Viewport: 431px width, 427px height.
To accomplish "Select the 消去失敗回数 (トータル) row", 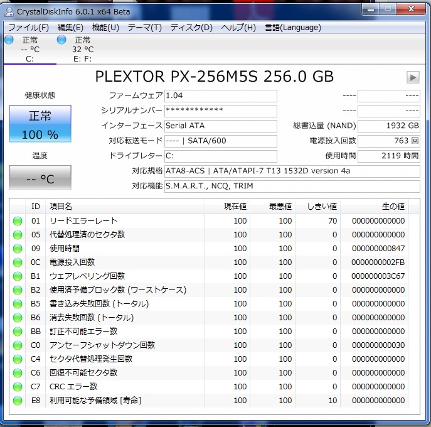I will (209, 318).
